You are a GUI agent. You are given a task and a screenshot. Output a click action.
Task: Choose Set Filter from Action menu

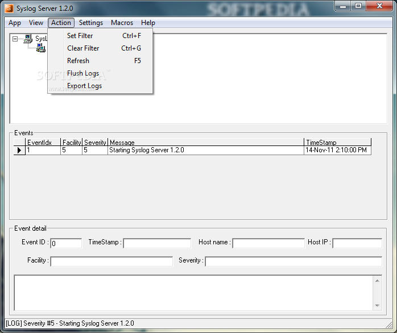pos(100,36)
